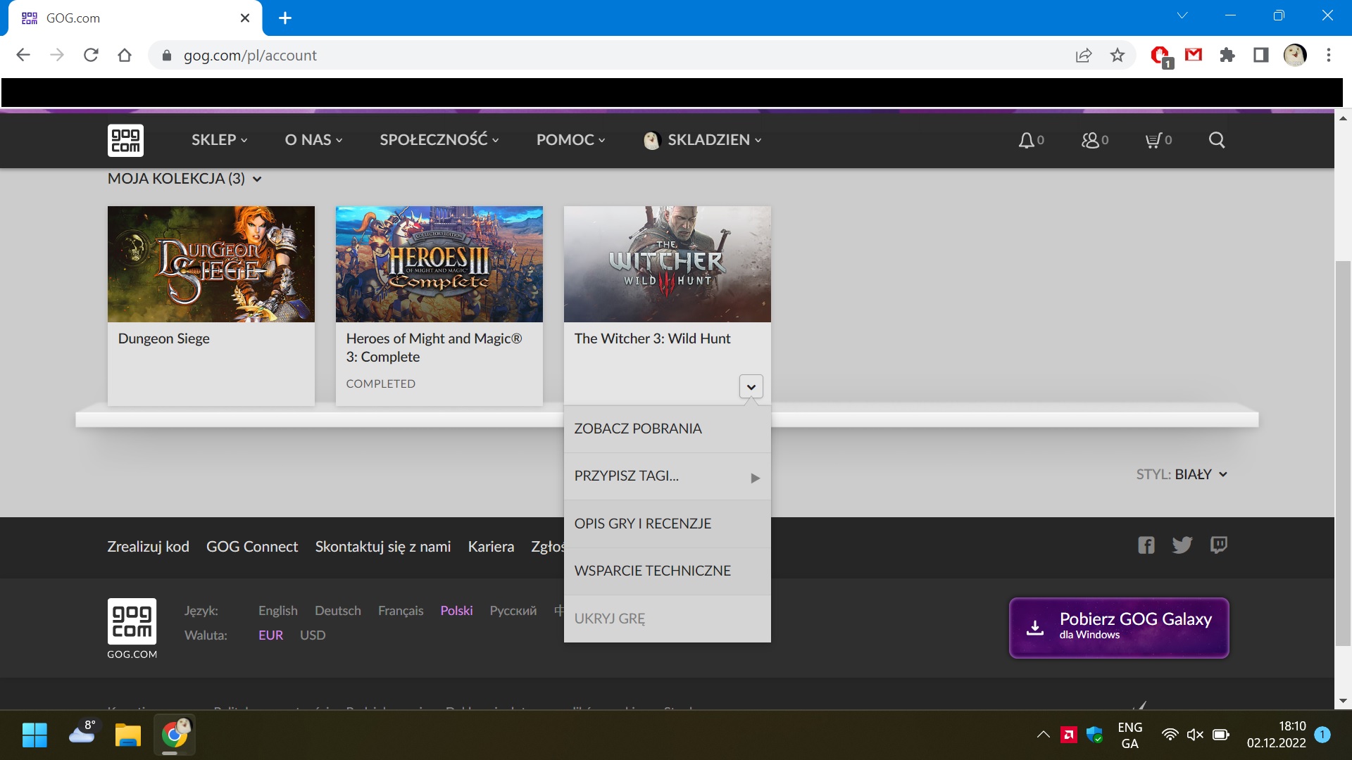Click the search magnifier icon
The image size is (1352, 760).
click(1217, 140)
